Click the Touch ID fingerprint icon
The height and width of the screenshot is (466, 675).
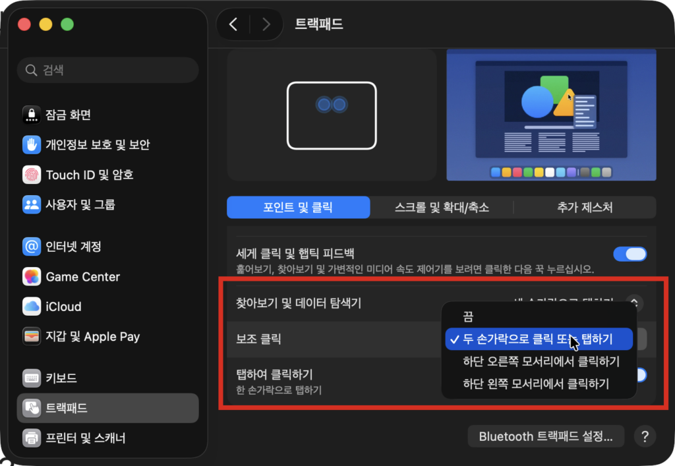click(32, 175)
